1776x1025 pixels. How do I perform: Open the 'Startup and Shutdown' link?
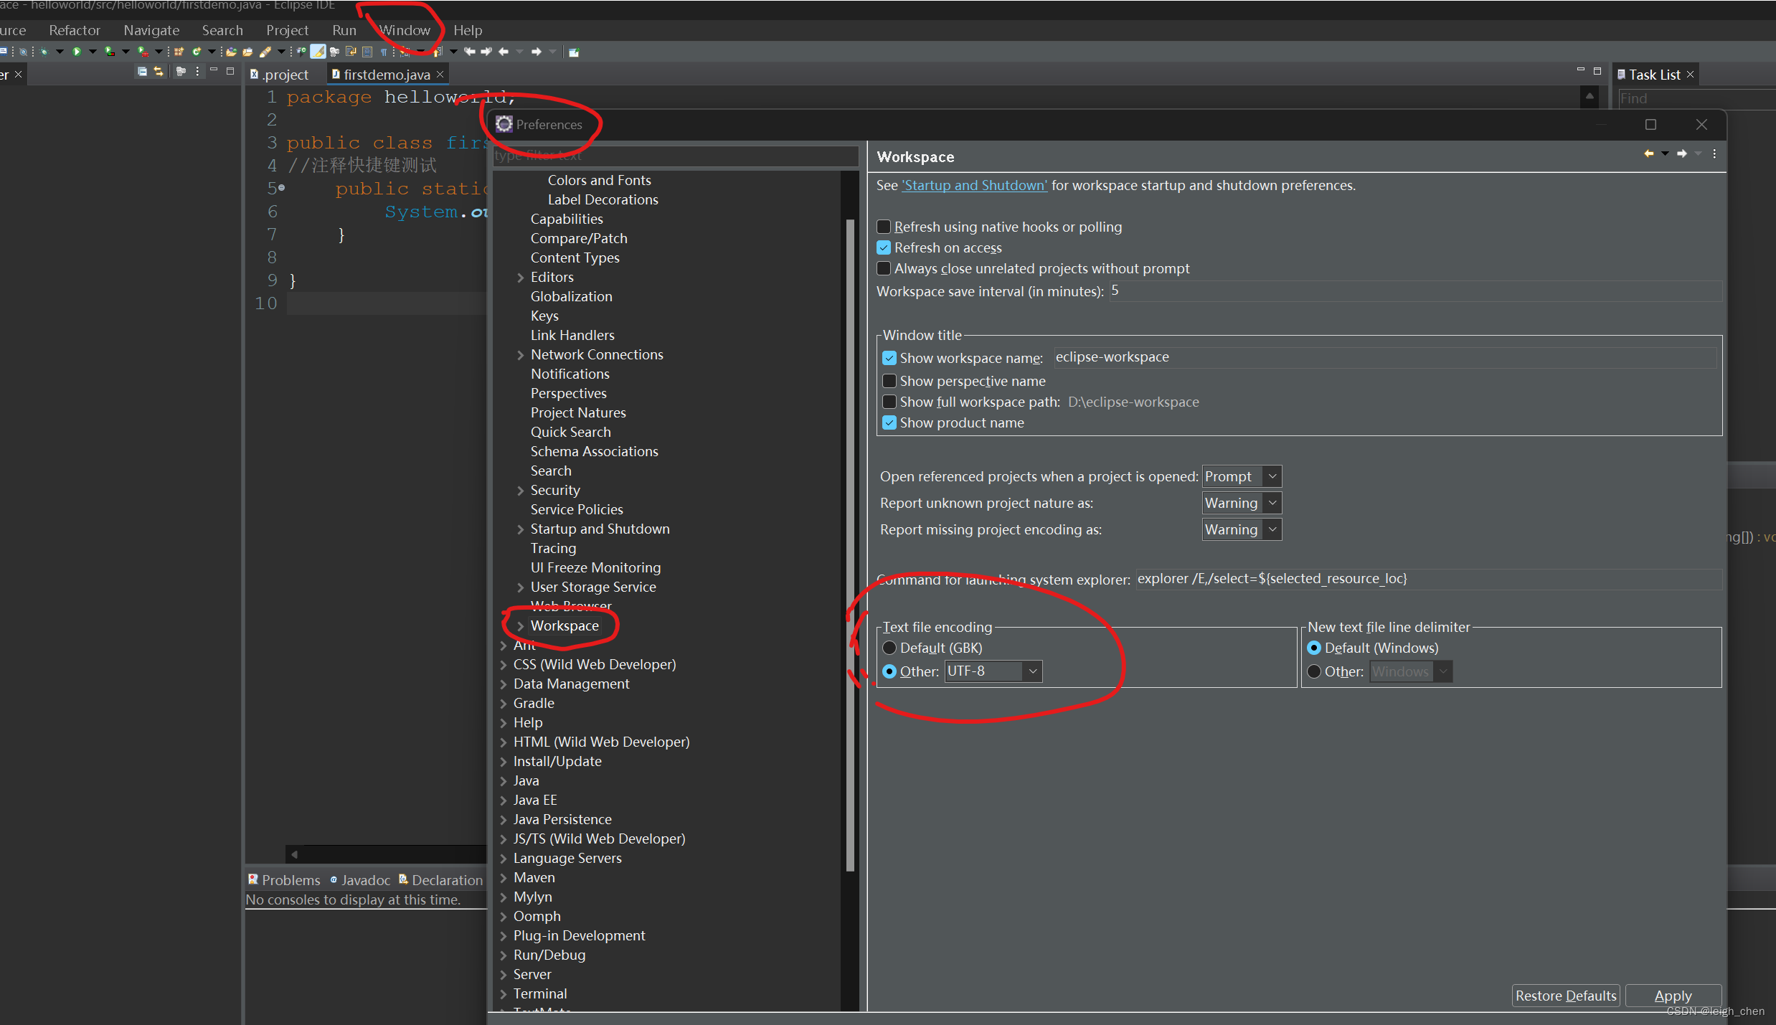click(974, 185)
